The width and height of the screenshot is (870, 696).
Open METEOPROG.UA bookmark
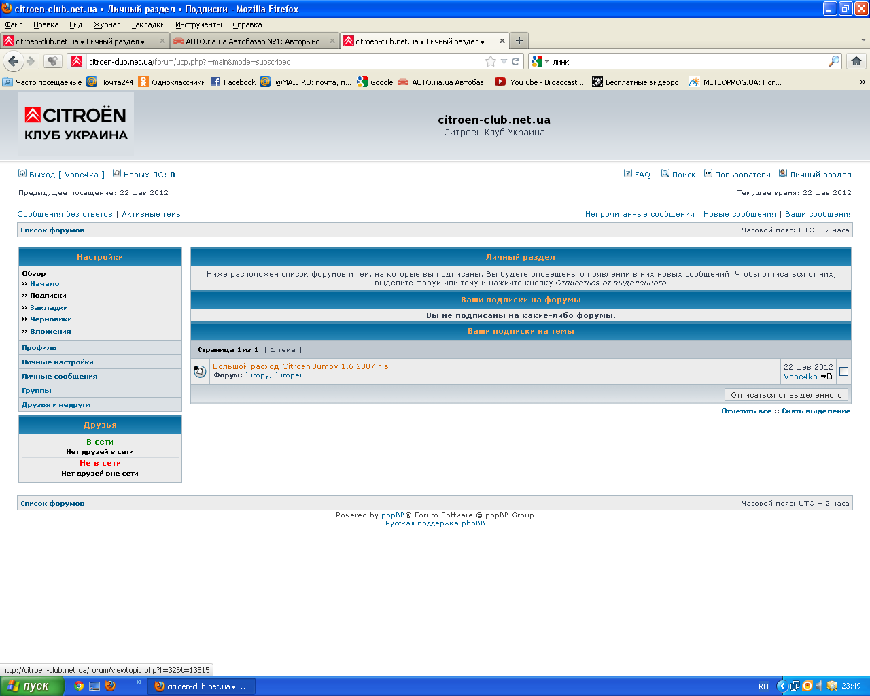[735, 82]
